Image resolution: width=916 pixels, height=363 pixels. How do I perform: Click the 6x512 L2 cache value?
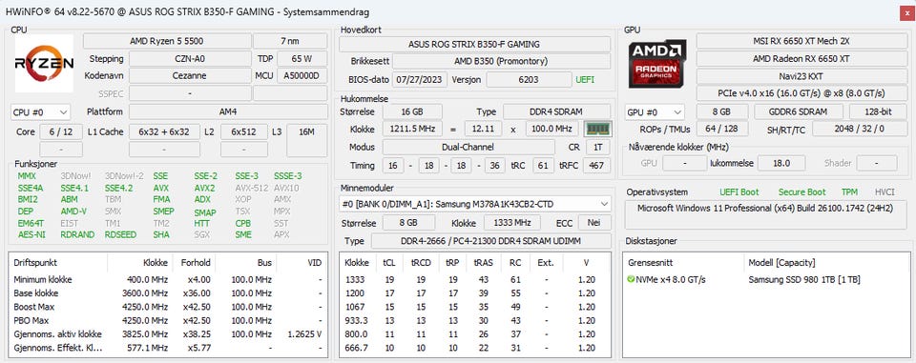[x=244, y=131]
